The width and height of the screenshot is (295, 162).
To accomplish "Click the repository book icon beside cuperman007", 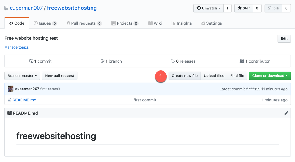I will click(6, 8).
